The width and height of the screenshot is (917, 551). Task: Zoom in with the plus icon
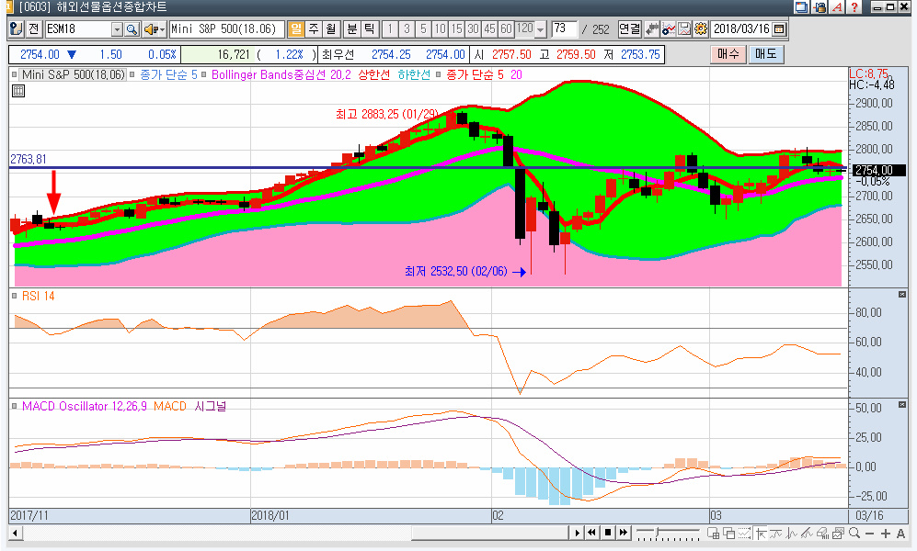pyautogui.click(x=886, y=534)
